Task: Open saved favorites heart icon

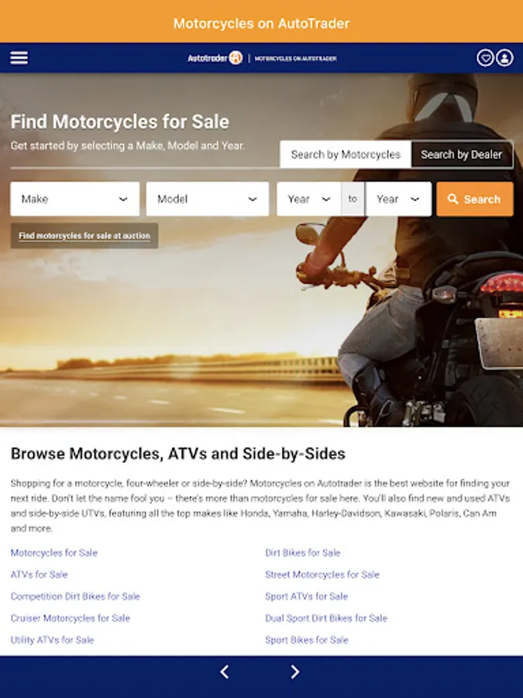Action: point(485,58)
